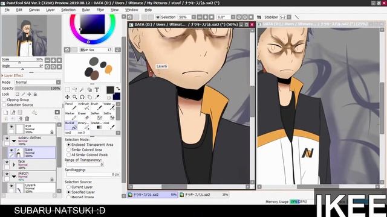Select the SelPen tool
This screenshot has width=387, height=217.
point(96,116)
